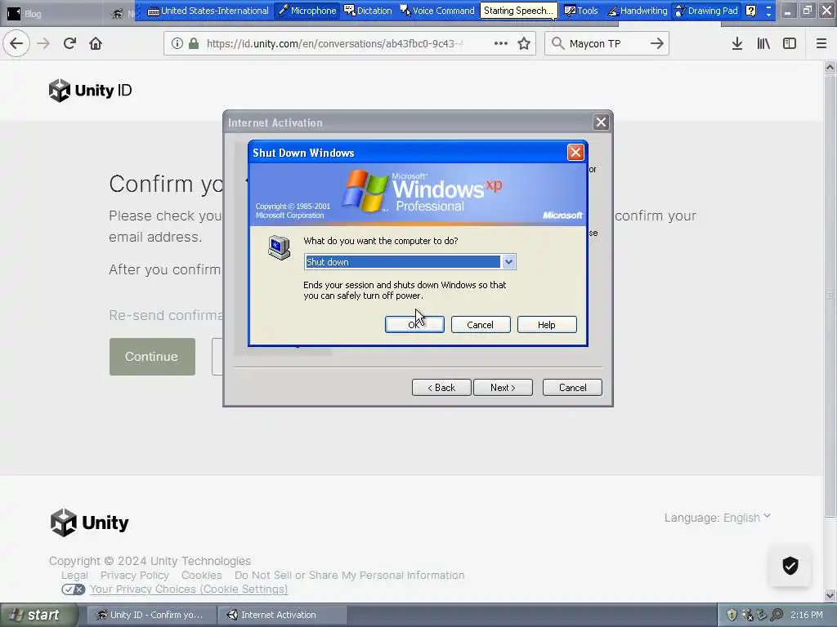
Task: Cancel the Internet Activation wizard
Action: 572,388
